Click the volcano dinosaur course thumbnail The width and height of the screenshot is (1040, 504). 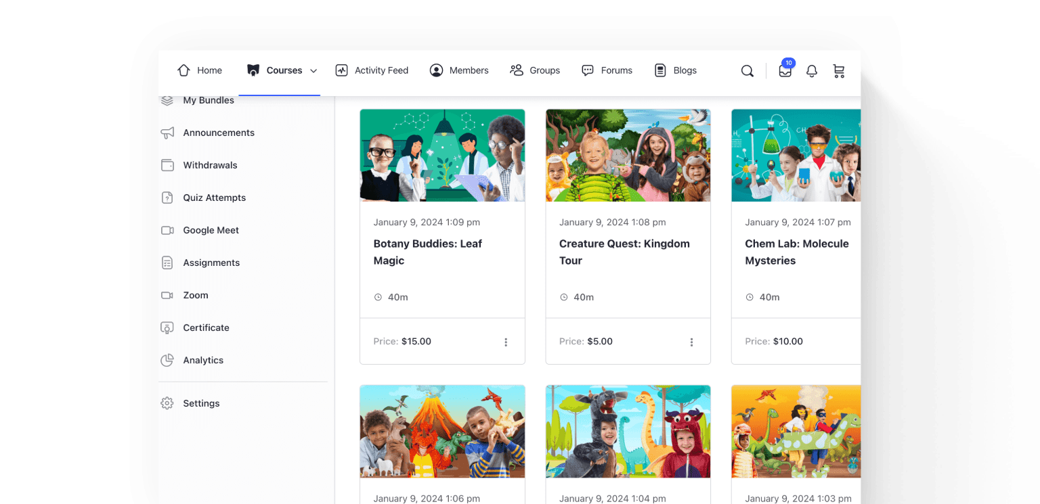442,432
